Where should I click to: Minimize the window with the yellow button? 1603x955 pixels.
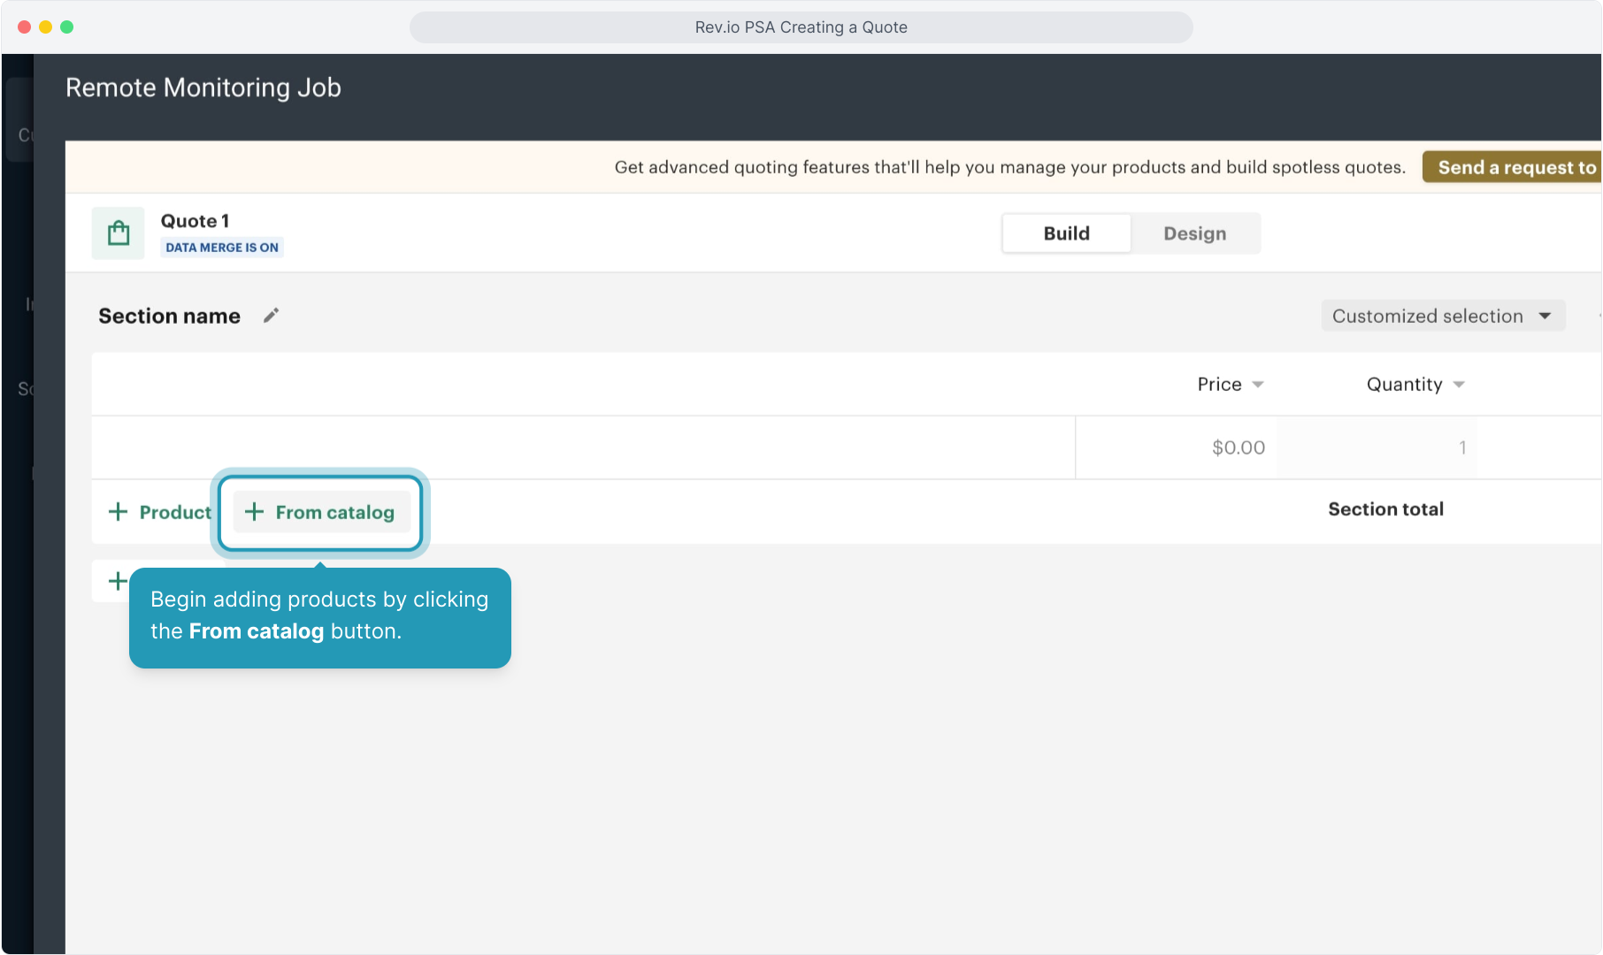click(45, 27)
